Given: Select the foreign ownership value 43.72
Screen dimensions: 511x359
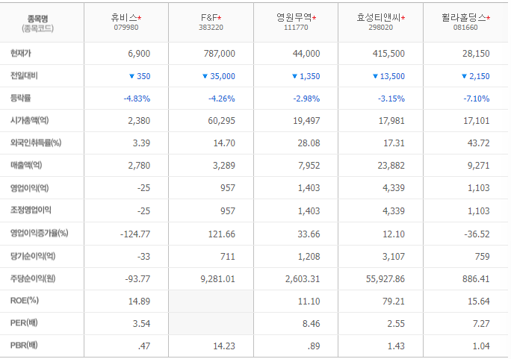Looking at the screenshot, I should tap(478, 143).
